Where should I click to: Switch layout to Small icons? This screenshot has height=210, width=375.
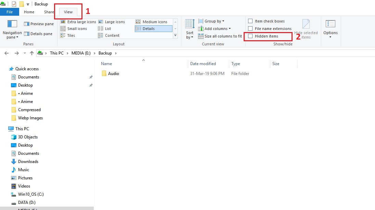pyautogui.click(x=74, y=29)
